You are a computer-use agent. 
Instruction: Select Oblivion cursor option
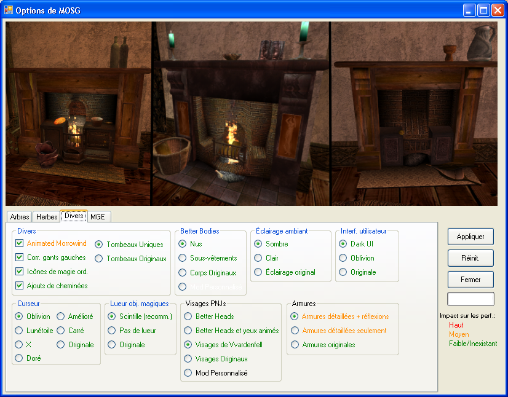pos(19,316)
